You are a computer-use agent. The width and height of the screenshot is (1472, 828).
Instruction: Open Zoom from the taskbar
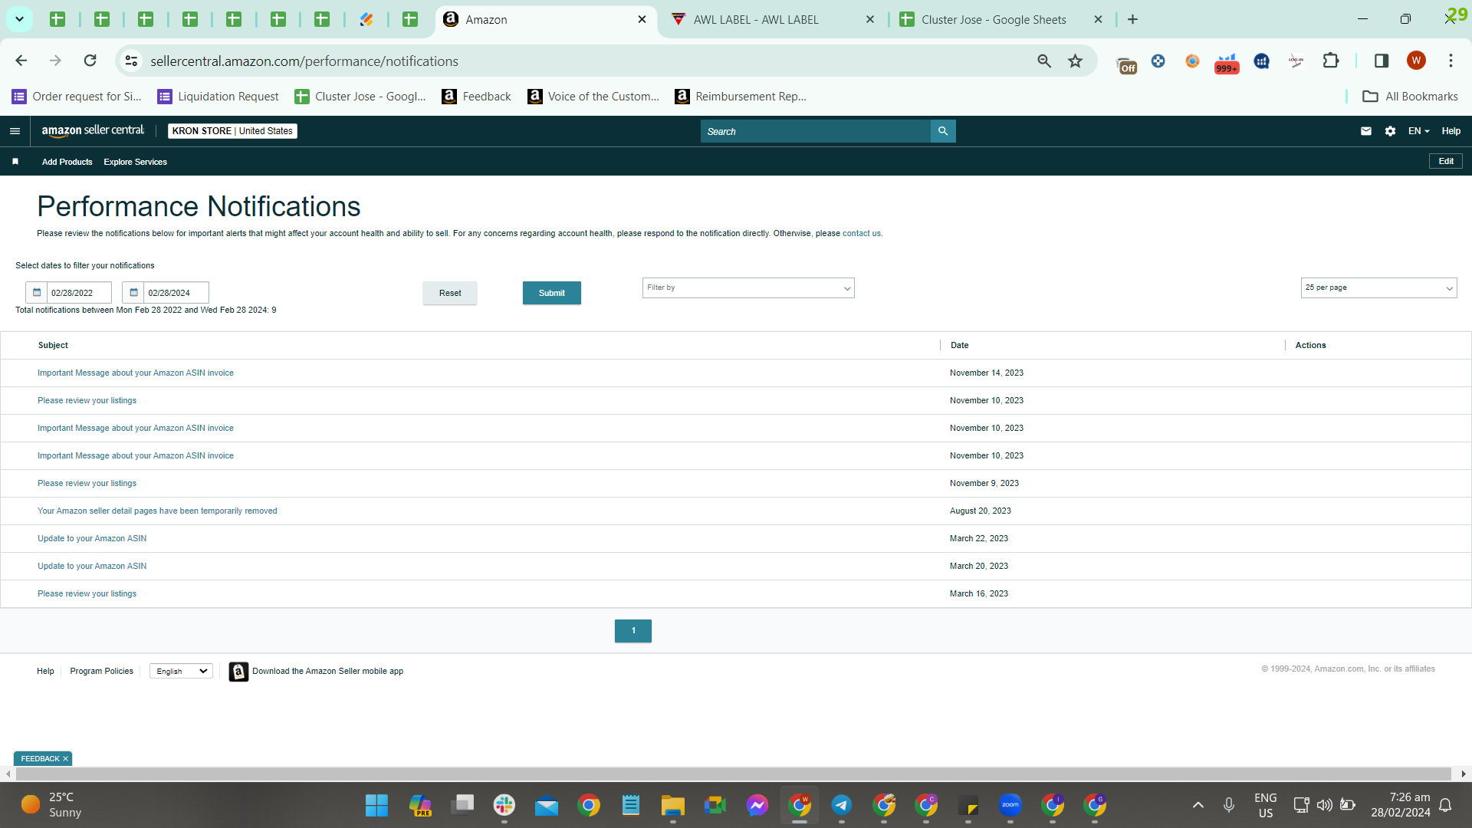pyautogui.click(x=1010, y=805)
